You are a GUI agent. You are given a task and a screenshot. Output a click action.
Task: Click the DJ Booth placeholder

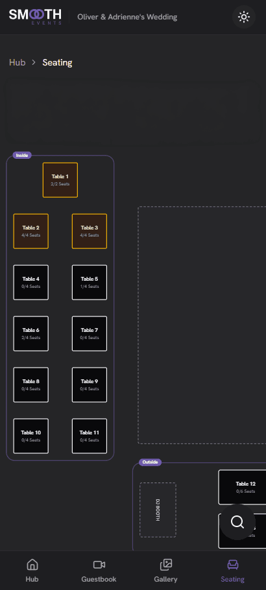pos(158,510)
